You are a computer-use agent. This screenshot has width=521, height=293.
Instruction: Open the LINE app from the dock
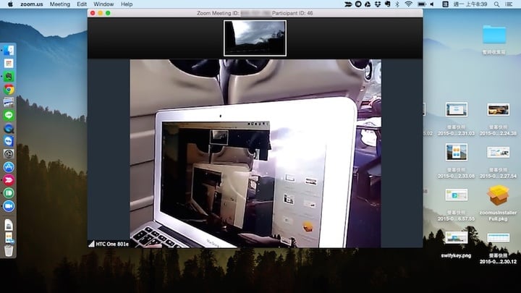point(9,115)
